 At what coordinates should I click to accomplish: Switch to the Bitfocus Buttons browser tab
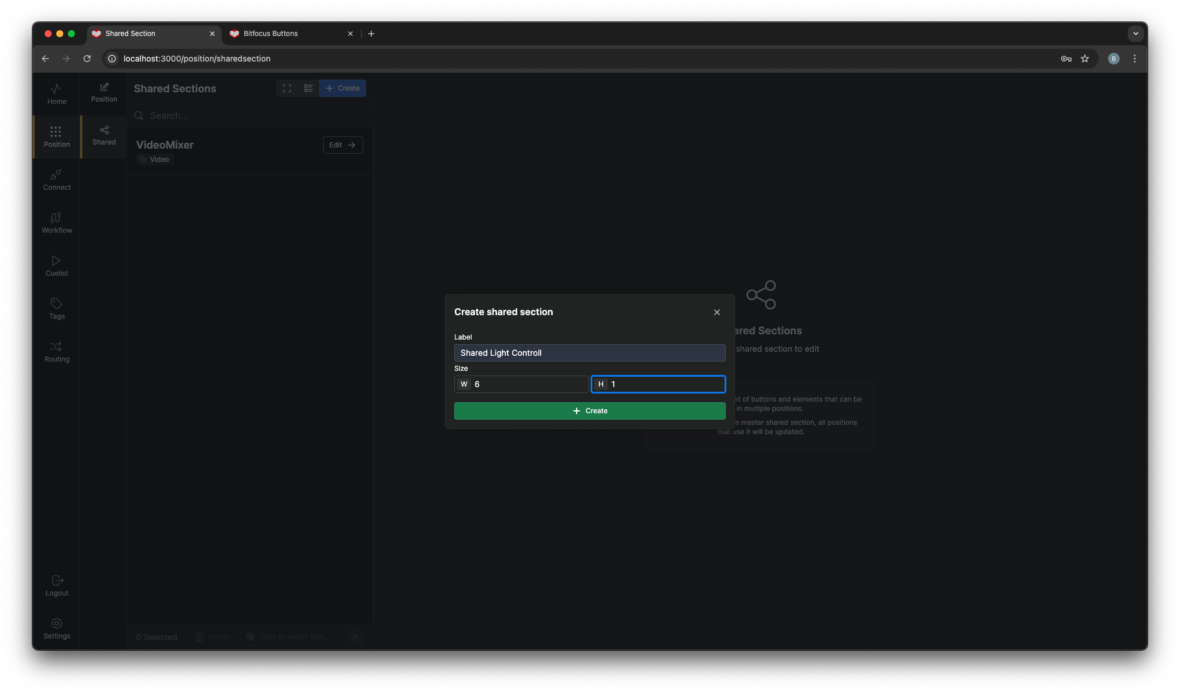point(291,34)
